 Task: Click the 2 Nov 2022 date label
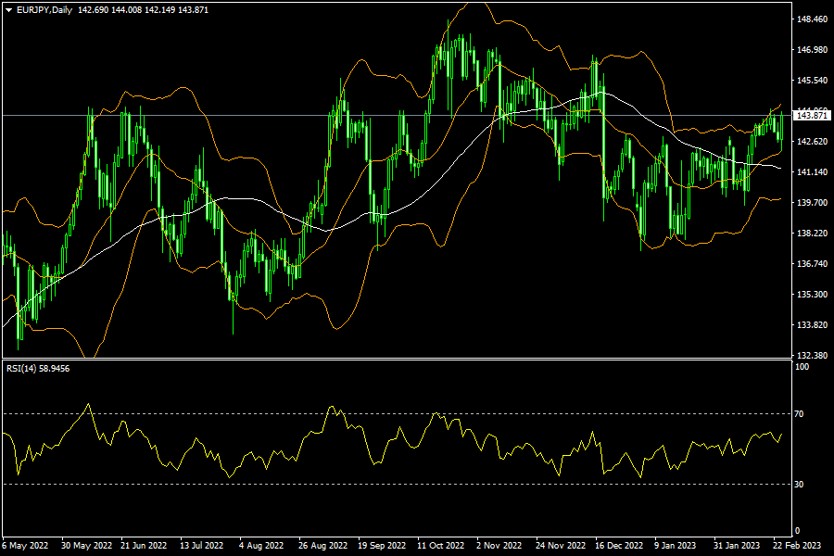[499, 546]
